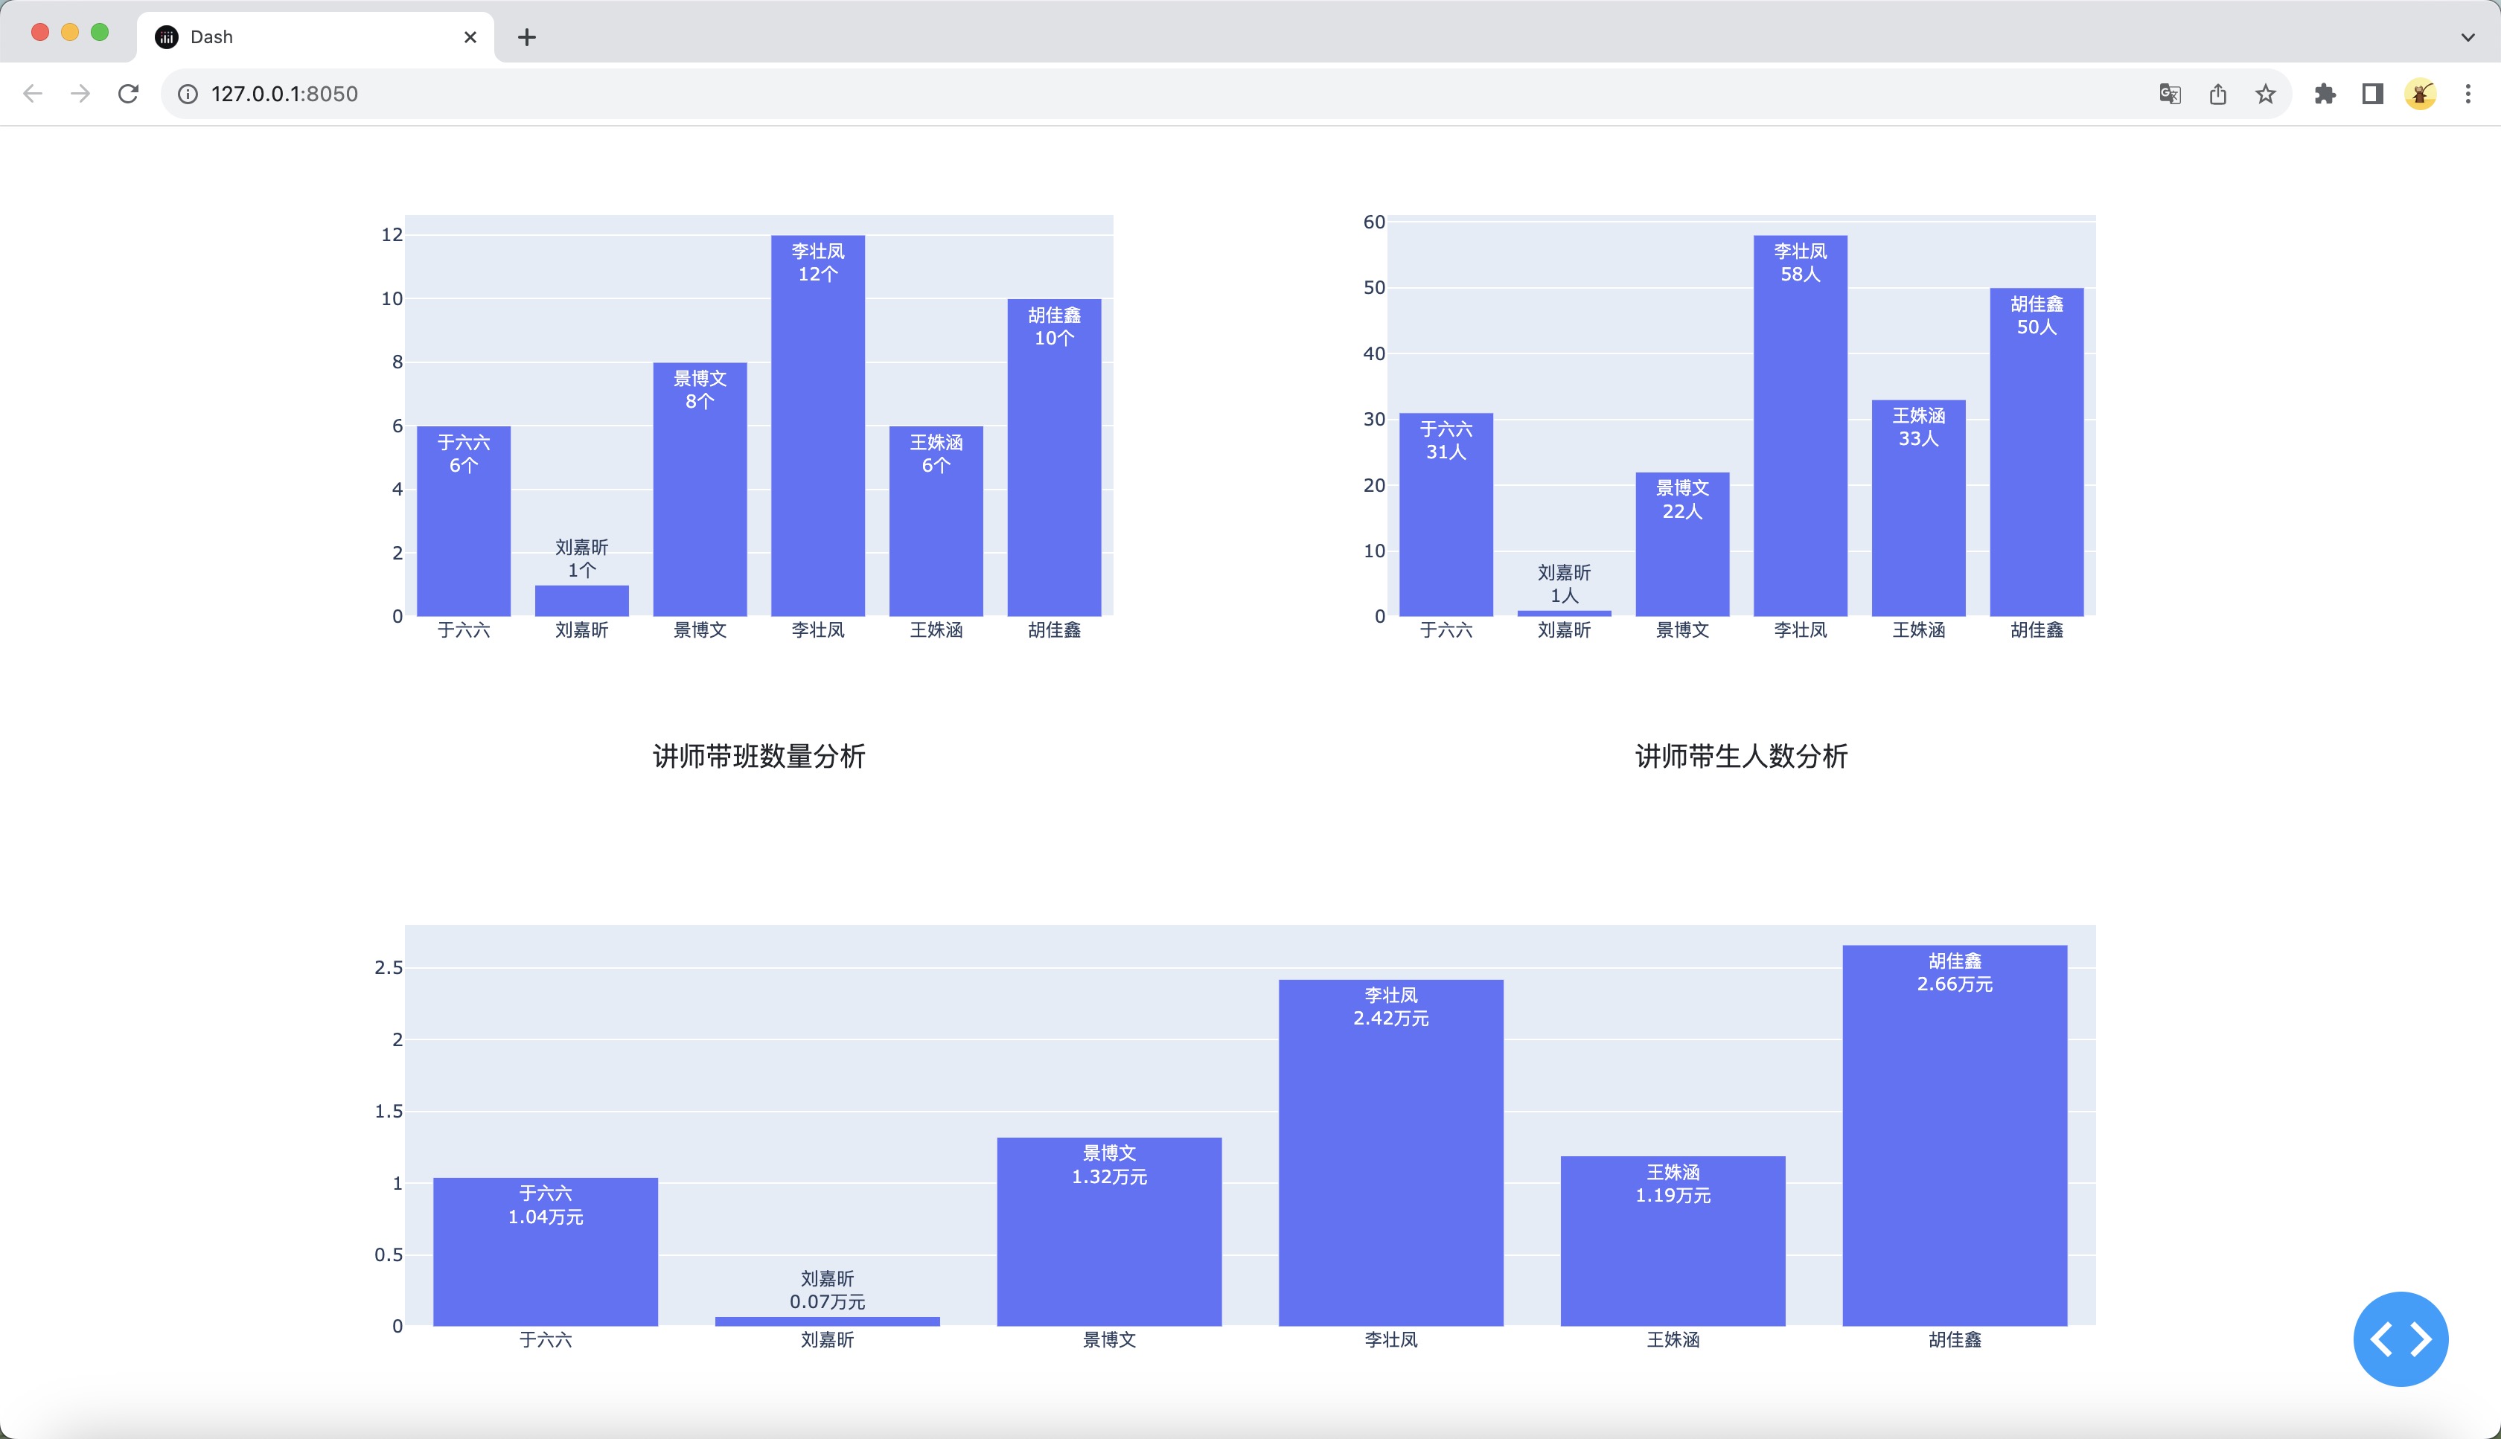Click x-axis label 胡佳鑫 in bottom chart

click(x=1955, y=1340)
